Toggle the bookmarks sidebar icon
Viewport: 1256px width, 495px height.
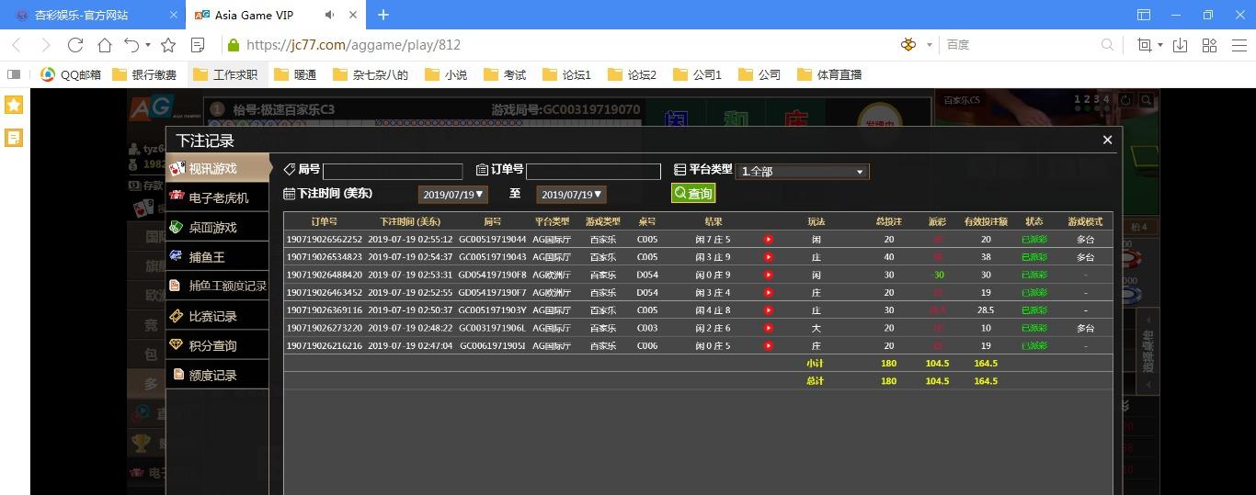pyautogui.click(x=14, y=74)
